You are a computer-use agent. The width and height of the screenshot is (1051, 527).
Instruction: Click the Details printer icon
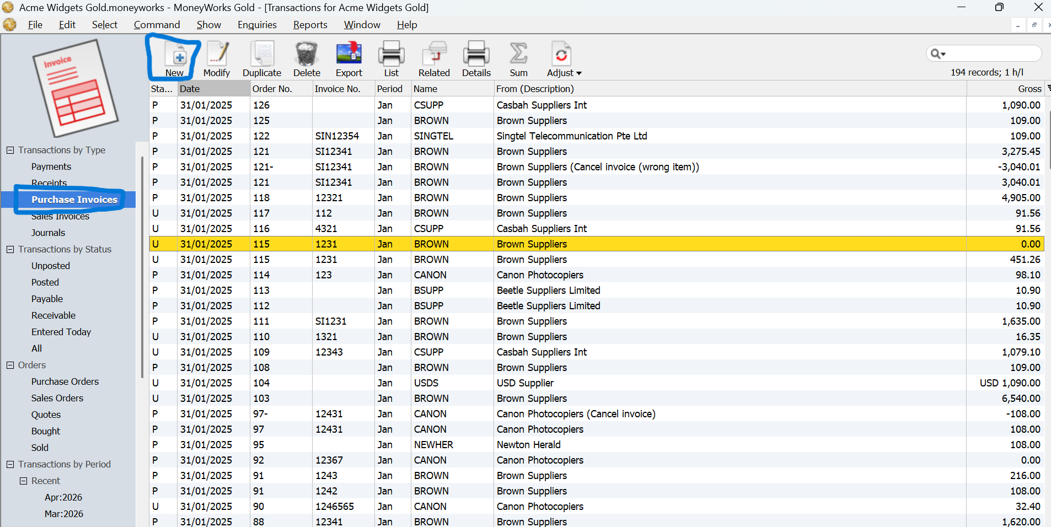pos(476,54)
